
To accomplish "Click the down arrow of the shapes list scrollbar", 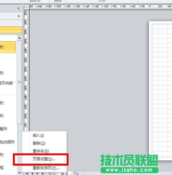I will pos(19,173).
